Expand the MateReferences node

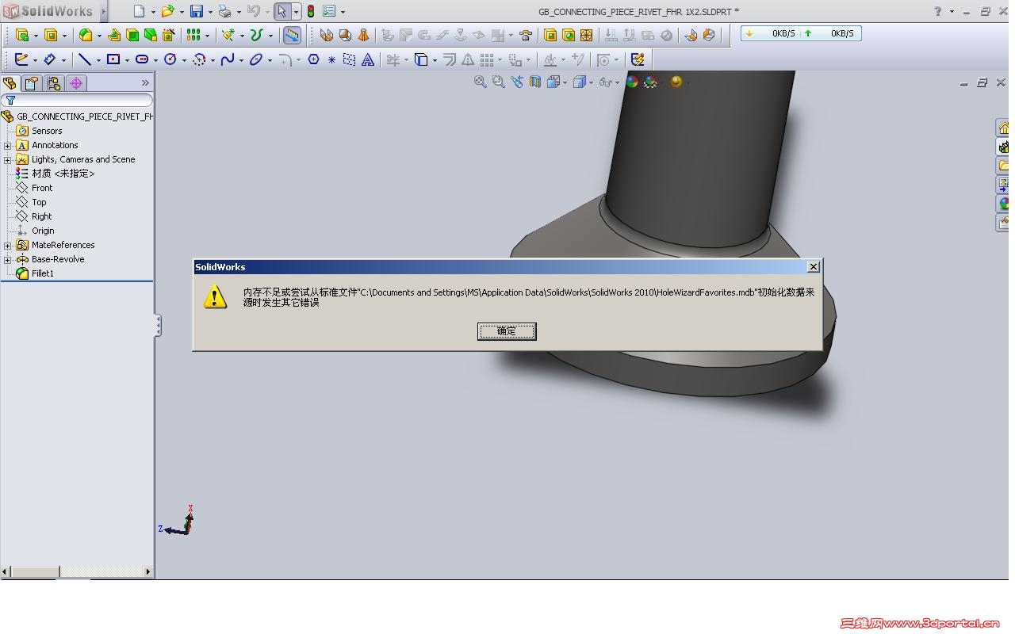tap(8, 246)
